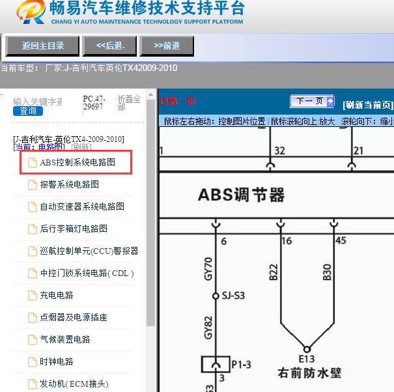The image size is (394, 392).
Task: Click the 刷新 link beside 当前: 电路图
Action: (x=81, y=147)
